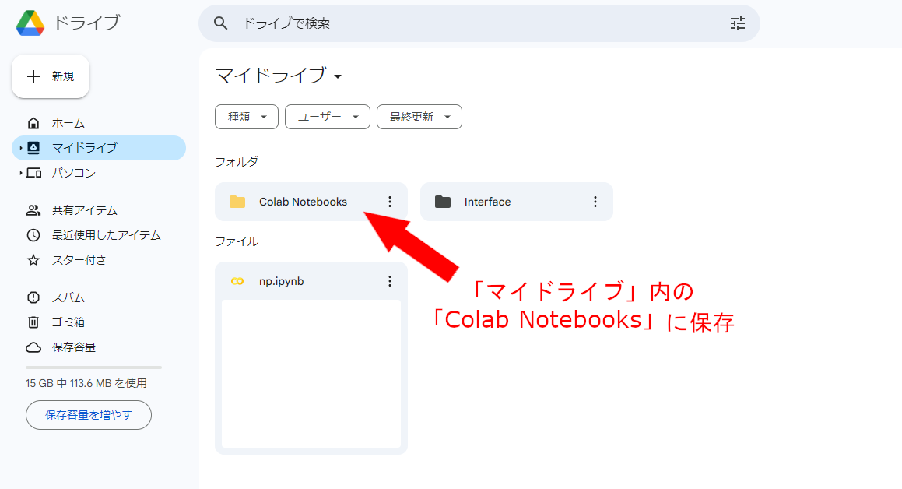Screen dimensions: 902x489
Task: Open the 種類 filter dropdown
Action: 246,116
